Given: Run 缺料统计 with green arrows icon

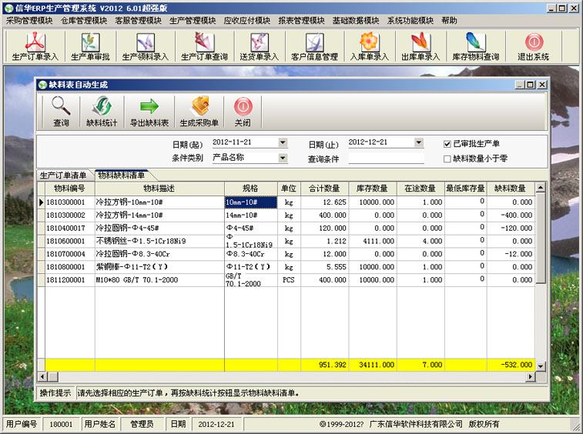Looking at the screenshot, I should click(102, 112).
